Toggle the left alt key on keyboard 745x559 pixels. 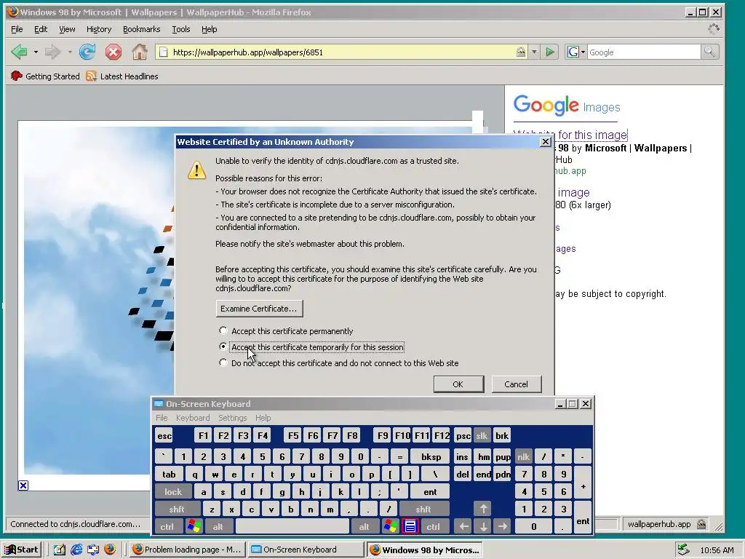[x=218, y=526]
